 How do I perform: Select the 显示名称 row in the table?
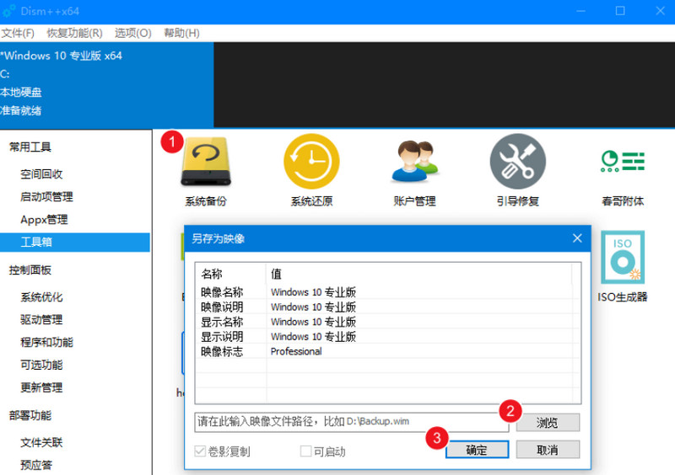tap(387, 322)
